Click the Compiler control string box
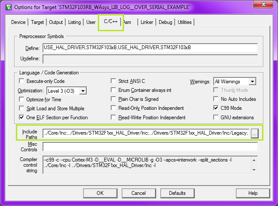The image size is (278, 206). click(x=150, y=165)
